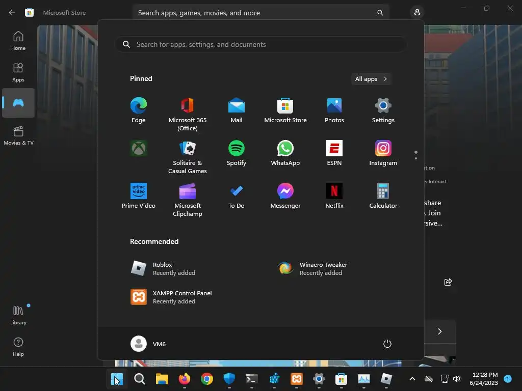
Task: Switch to Microsoft Store on taskbar
Action: click(341, 379)
